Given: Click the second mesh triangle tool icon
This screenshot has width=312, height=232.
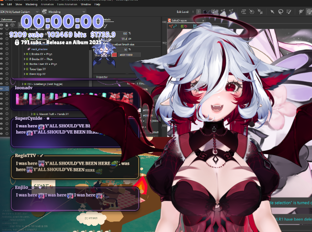Looking at the screenshot, I should click(231, 11).
